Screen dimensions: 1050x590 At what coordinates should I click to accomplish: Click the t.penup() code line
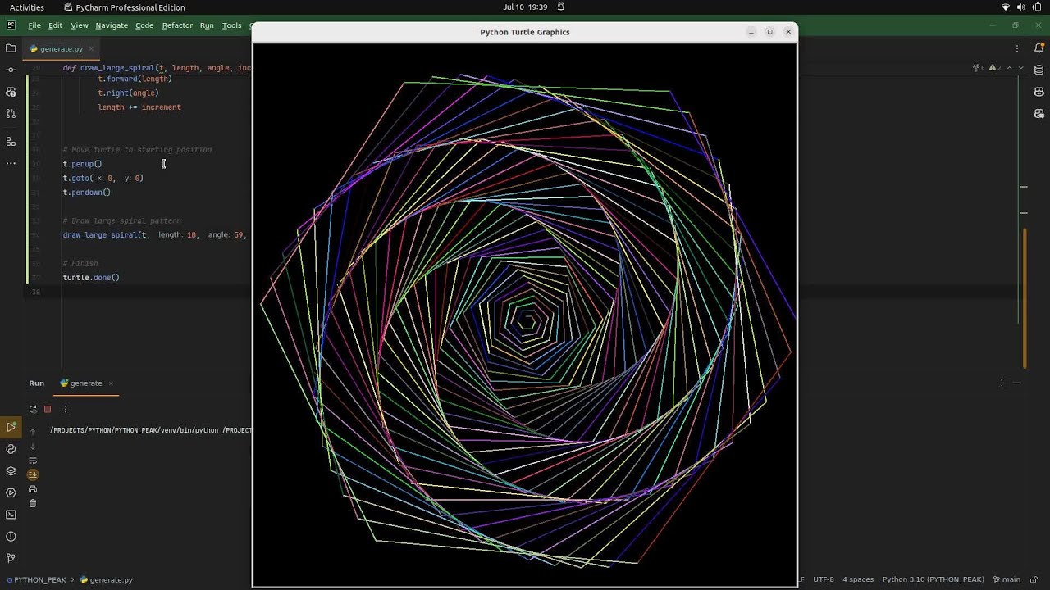(82, 164)
